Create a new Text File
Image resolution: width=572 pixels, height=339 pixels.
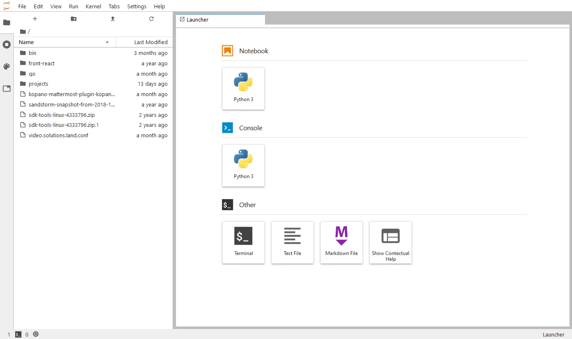pos(292,242)
